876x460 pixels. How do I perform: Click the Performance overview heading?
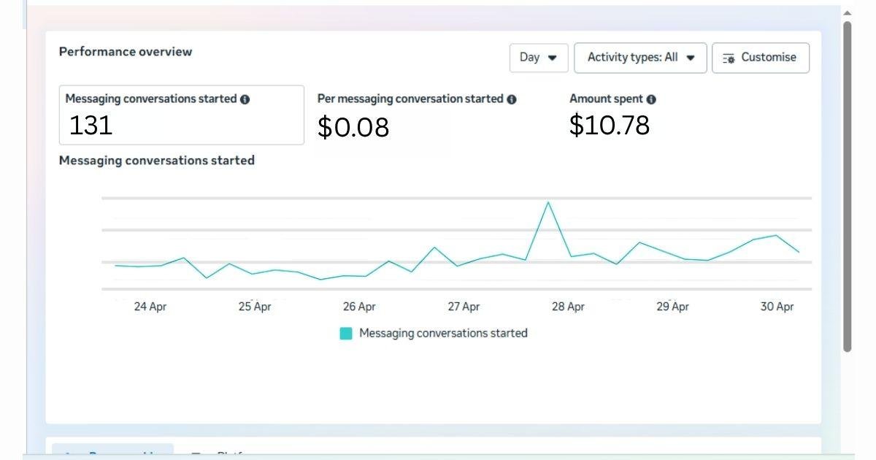click(x=125, y=51)
